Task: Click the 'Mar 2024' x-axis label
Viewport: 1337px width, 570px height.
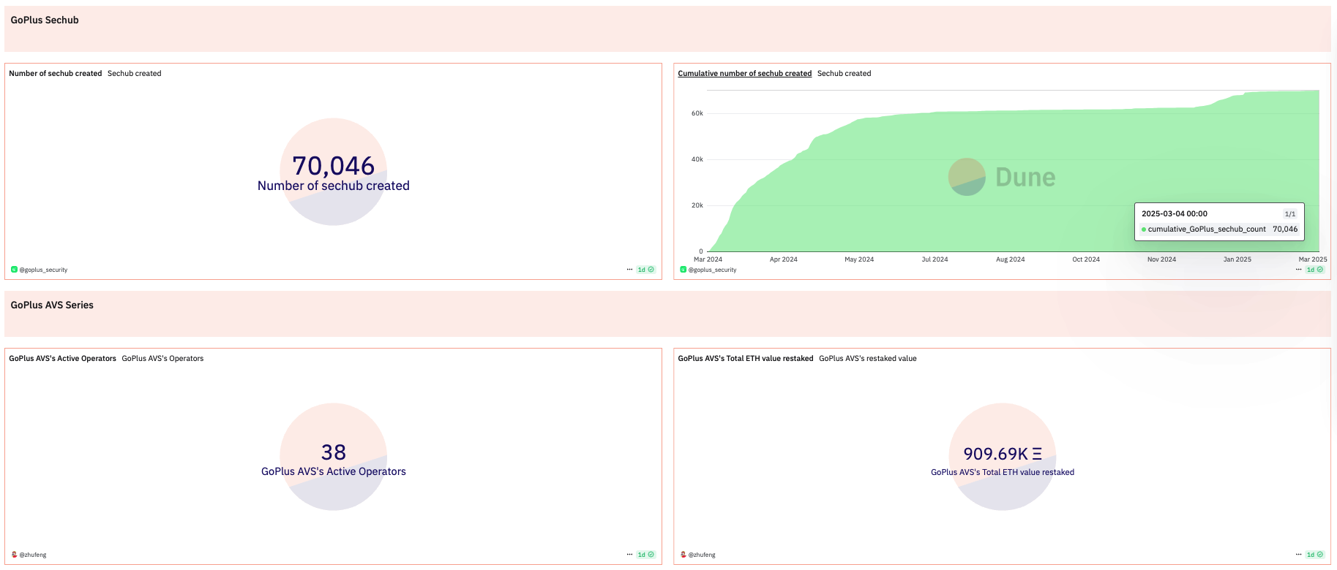Action: (708, 259)
